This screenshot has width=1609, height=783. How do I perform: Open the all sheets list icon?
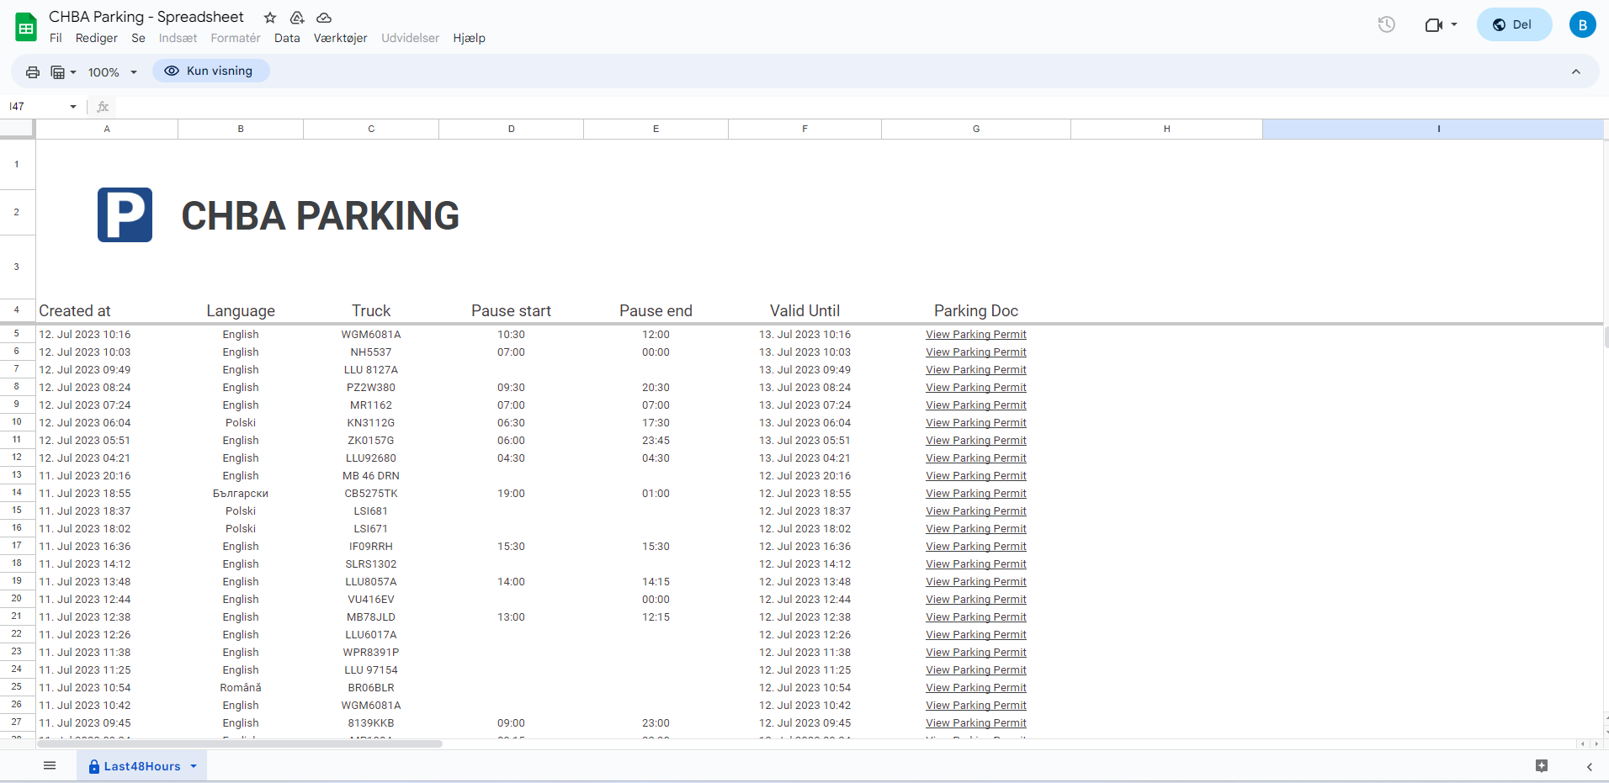(50, 765)
